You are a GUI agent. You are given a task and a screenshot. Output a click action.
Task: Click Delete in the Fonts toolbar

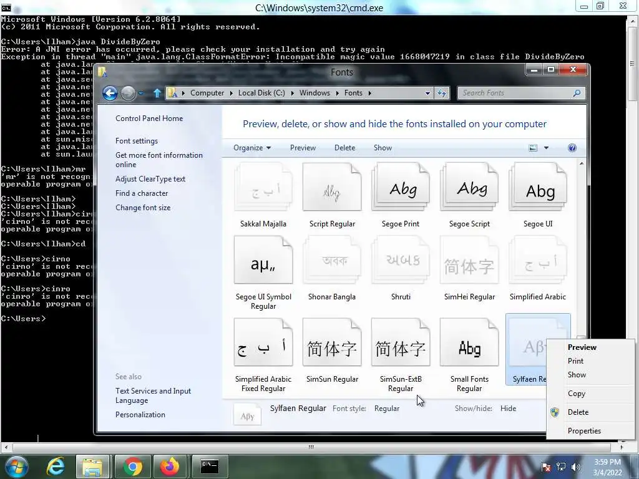pyautogui.click(x=344, y=148)
